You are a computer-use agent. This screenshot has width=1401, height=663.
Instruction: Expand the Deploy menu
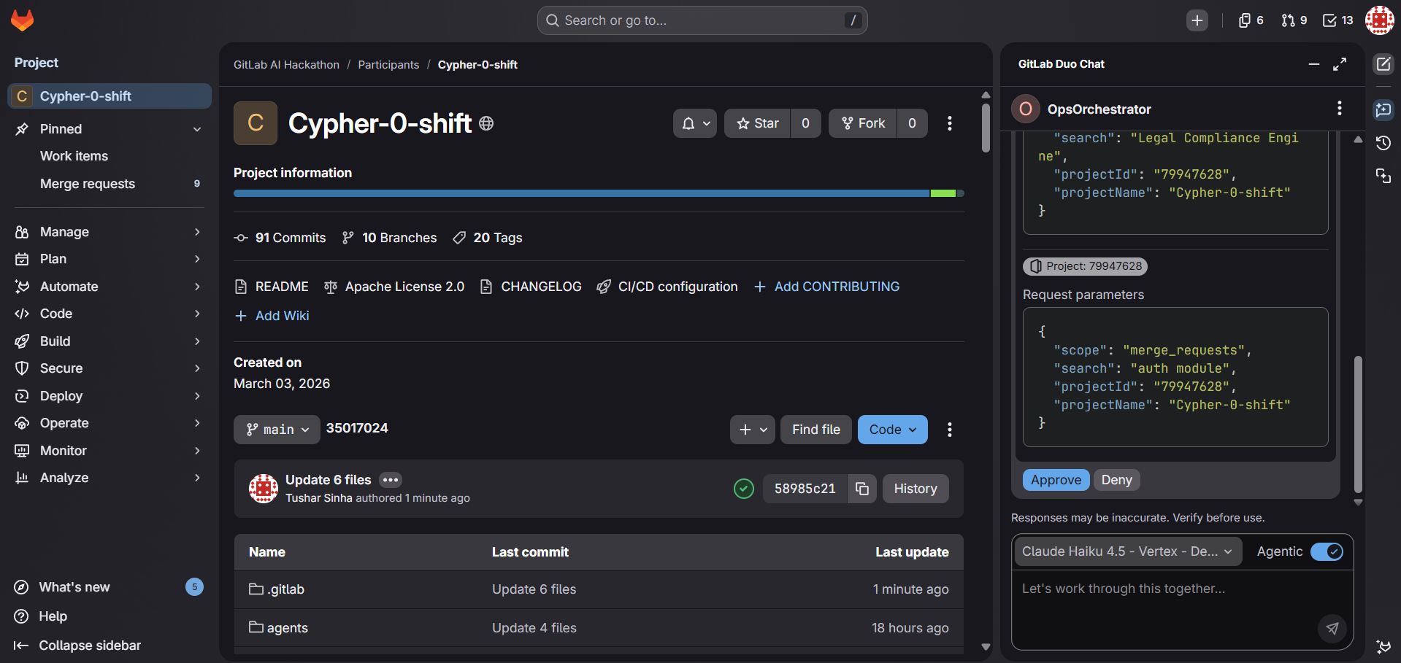110,396
